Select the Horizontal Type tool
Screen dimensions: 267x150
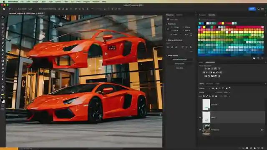(x=3, y=76)
